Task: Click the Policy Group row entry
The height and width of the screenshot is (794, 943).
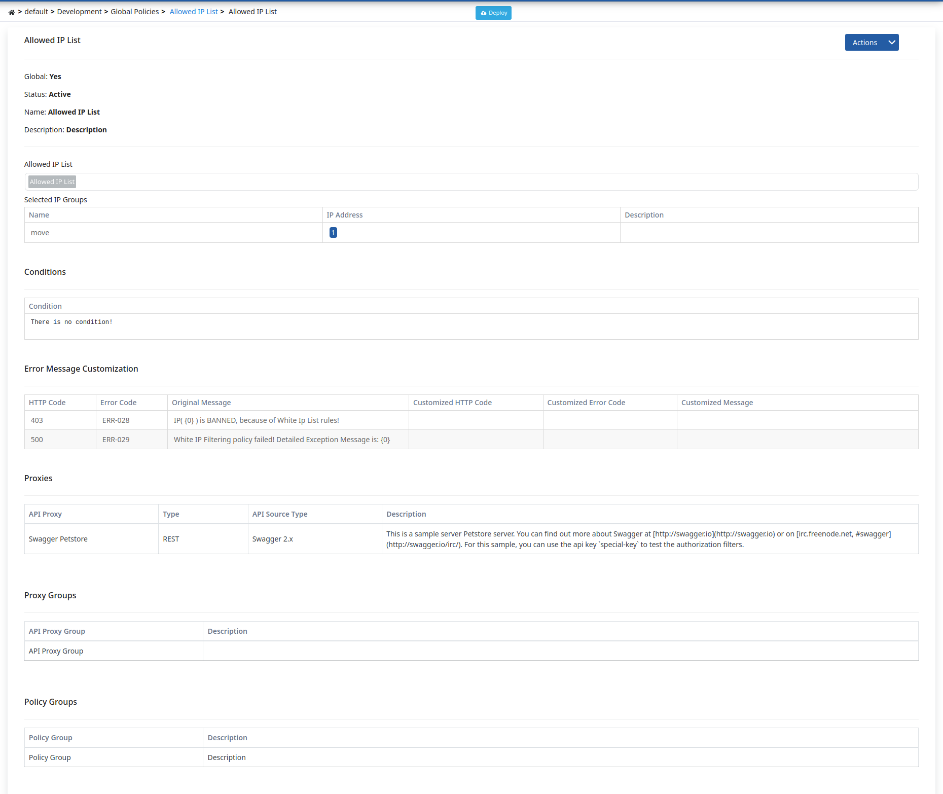Action: (x=50, y=757)
